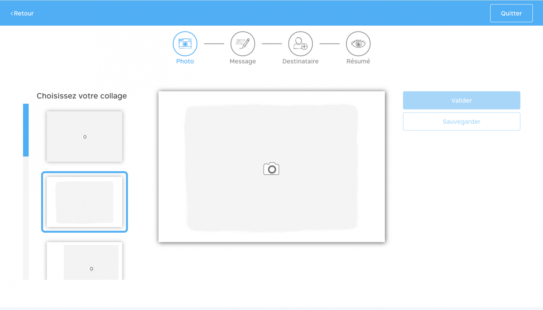Click the Destinataire add-recipient icon

coord(300,44)
